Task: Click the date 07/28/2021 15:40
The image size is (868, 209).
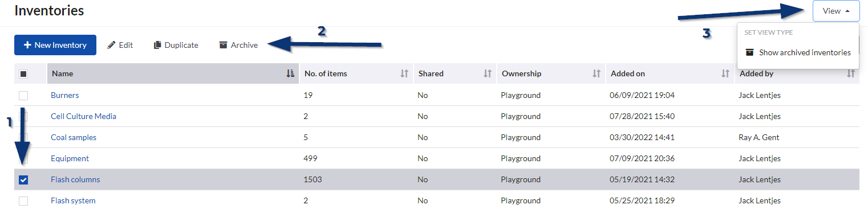Action: coord(643,116)
